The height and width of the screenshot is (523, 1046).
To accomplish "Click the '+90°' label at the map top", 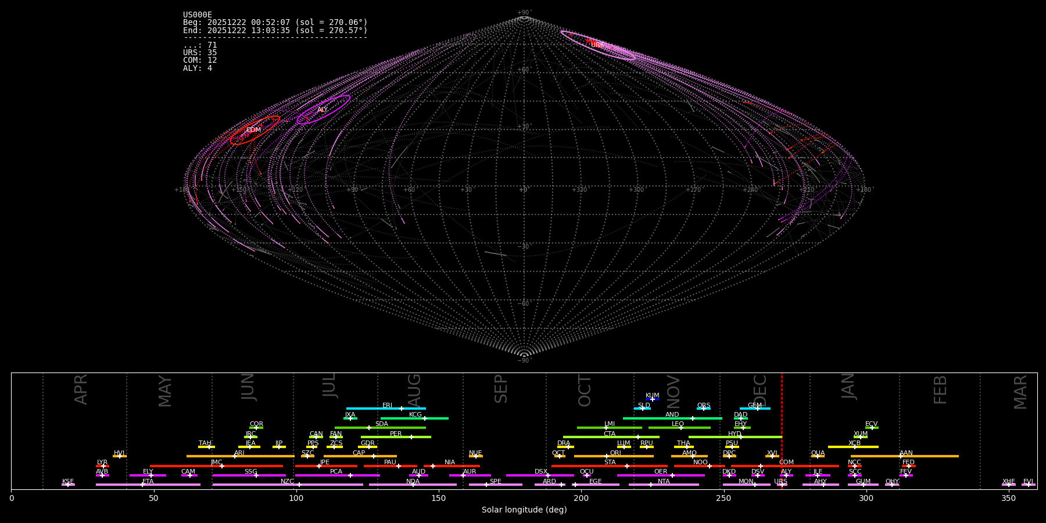I will [x=524, y=13].
